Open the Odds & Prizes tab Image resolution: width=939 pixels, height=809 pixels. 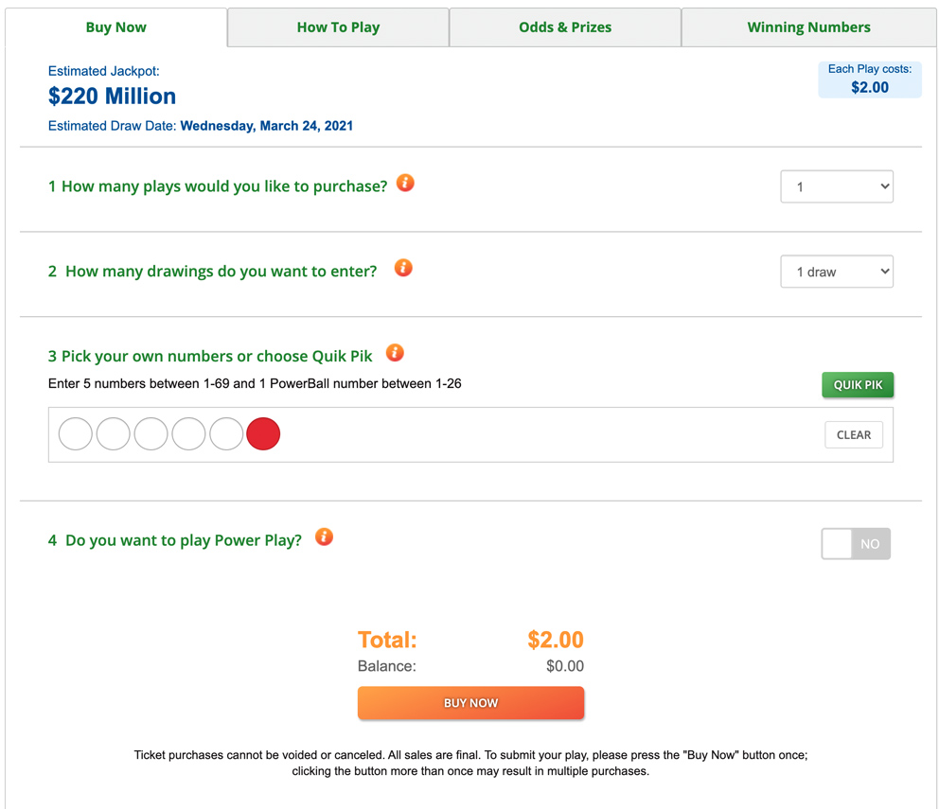pos(564,26)
